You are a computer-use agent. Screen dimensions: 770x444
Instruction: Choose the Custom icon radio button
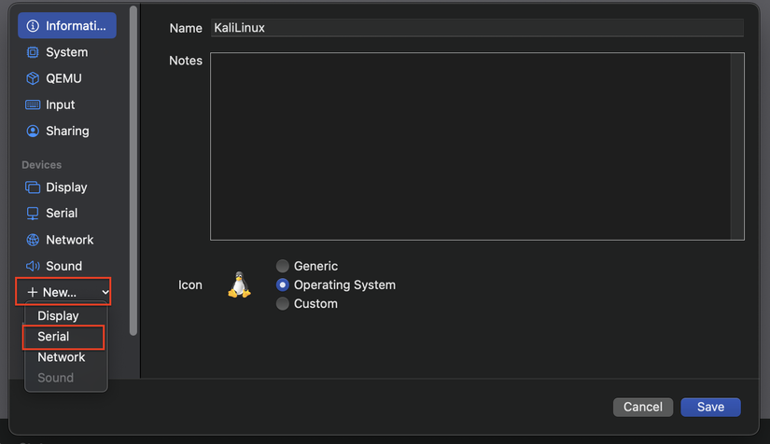(x=283, y=304)
